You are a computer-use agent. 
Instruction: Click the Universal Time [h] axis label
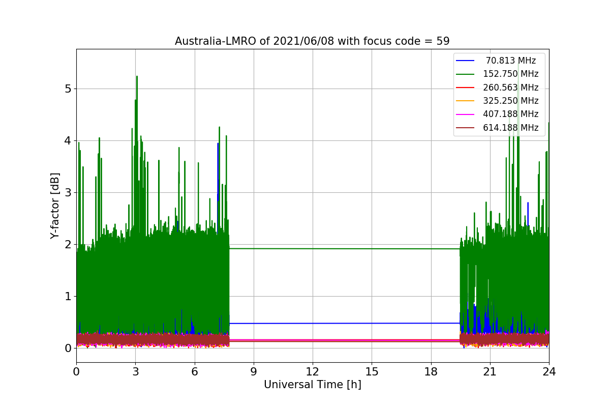(x=312, y=385)
